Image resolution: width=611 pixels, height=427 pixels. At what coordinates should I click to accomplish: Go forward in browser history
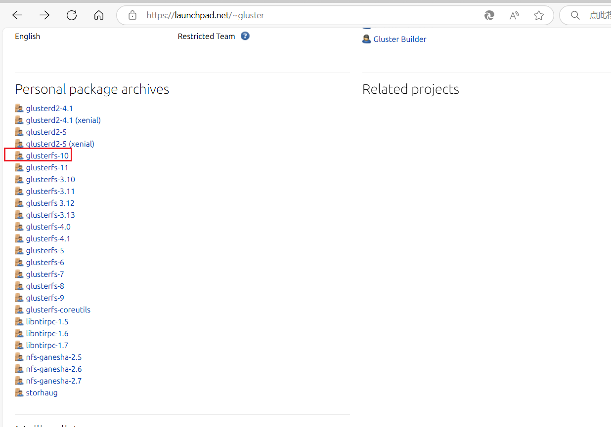coord(44,15)
